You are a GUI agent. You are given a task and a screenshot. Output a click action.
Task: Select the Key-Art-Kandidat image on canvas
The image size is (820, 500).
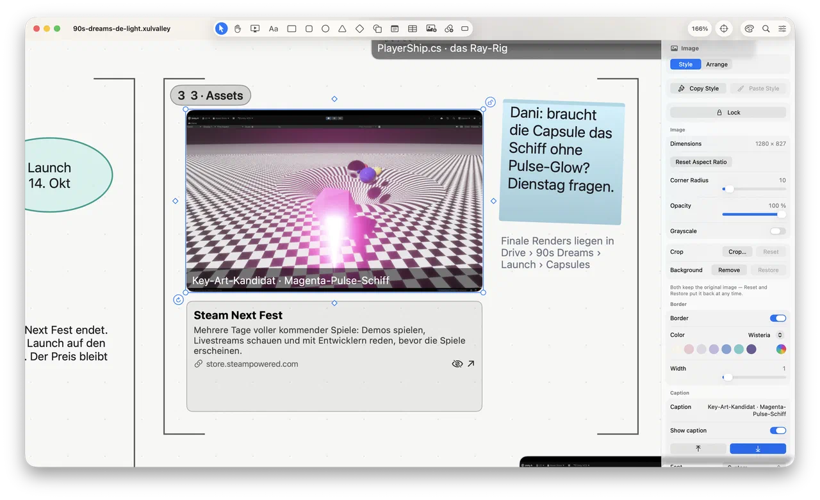point(334,200)
